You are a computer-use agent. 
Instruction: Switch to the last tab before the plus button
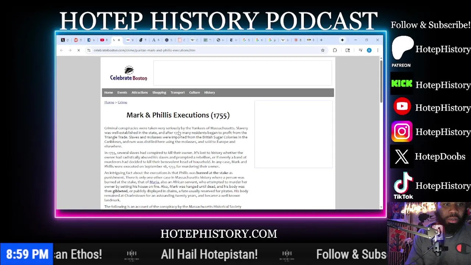[x=311, y=40]
